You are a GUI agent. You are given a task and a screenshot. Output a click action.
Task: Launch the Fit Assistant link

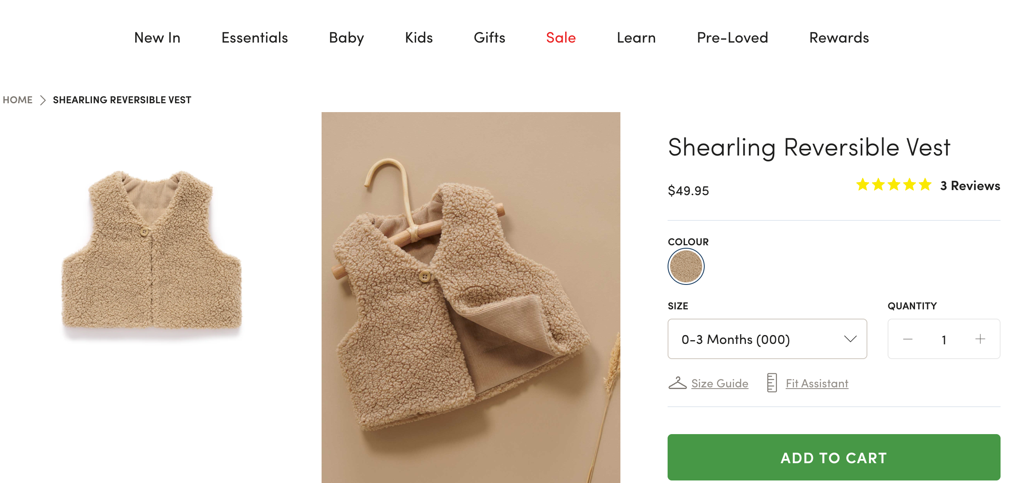click(x=817, y=384)
